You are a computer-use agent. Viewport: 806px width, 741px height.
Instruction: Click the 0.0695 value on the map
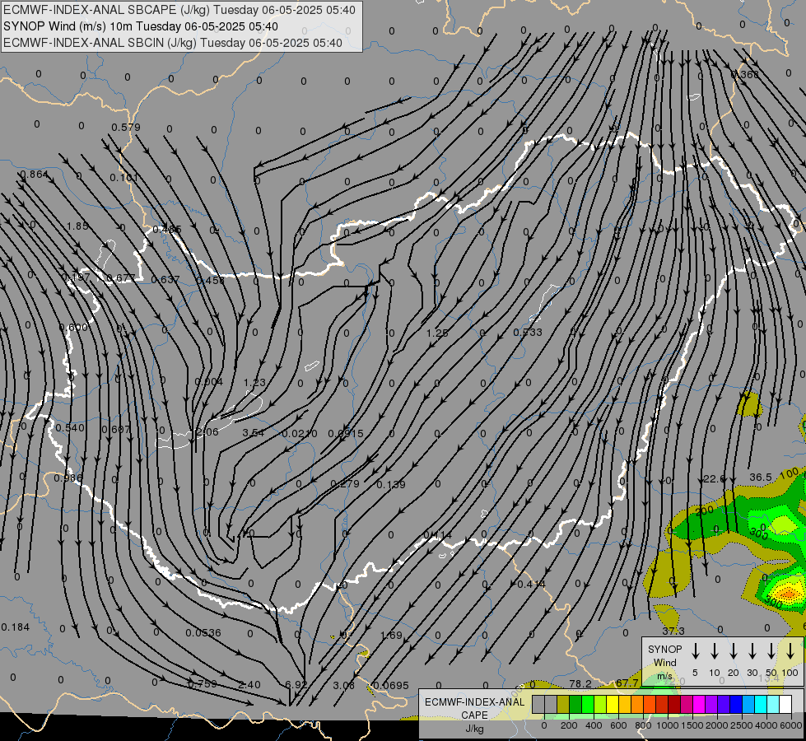(x=391, y=685)
